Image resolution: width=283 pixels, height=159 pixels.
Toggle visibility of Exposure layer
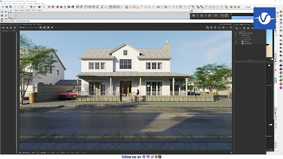236,35
